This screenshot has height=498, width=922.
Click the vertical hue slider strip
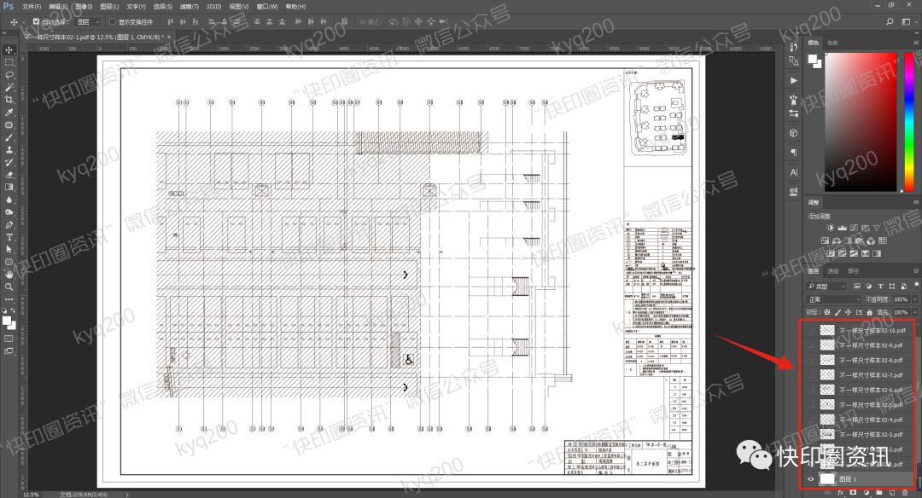[910, 122]
